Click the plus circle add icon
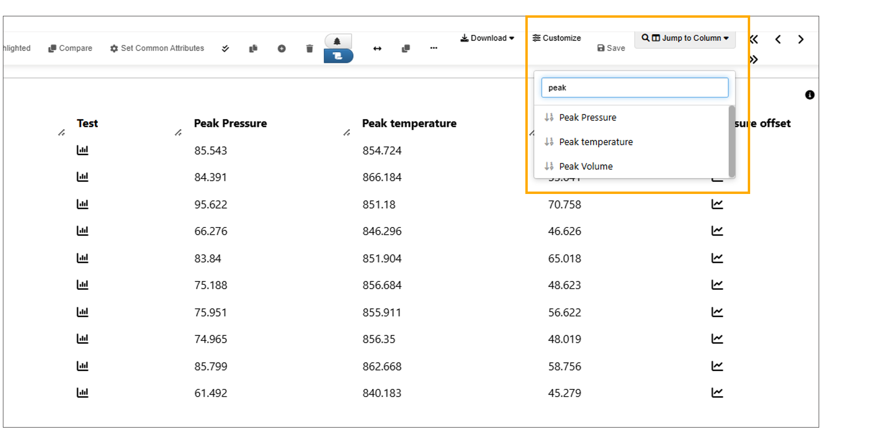This screenshot has width=893, height=431. tap(281, 48)
